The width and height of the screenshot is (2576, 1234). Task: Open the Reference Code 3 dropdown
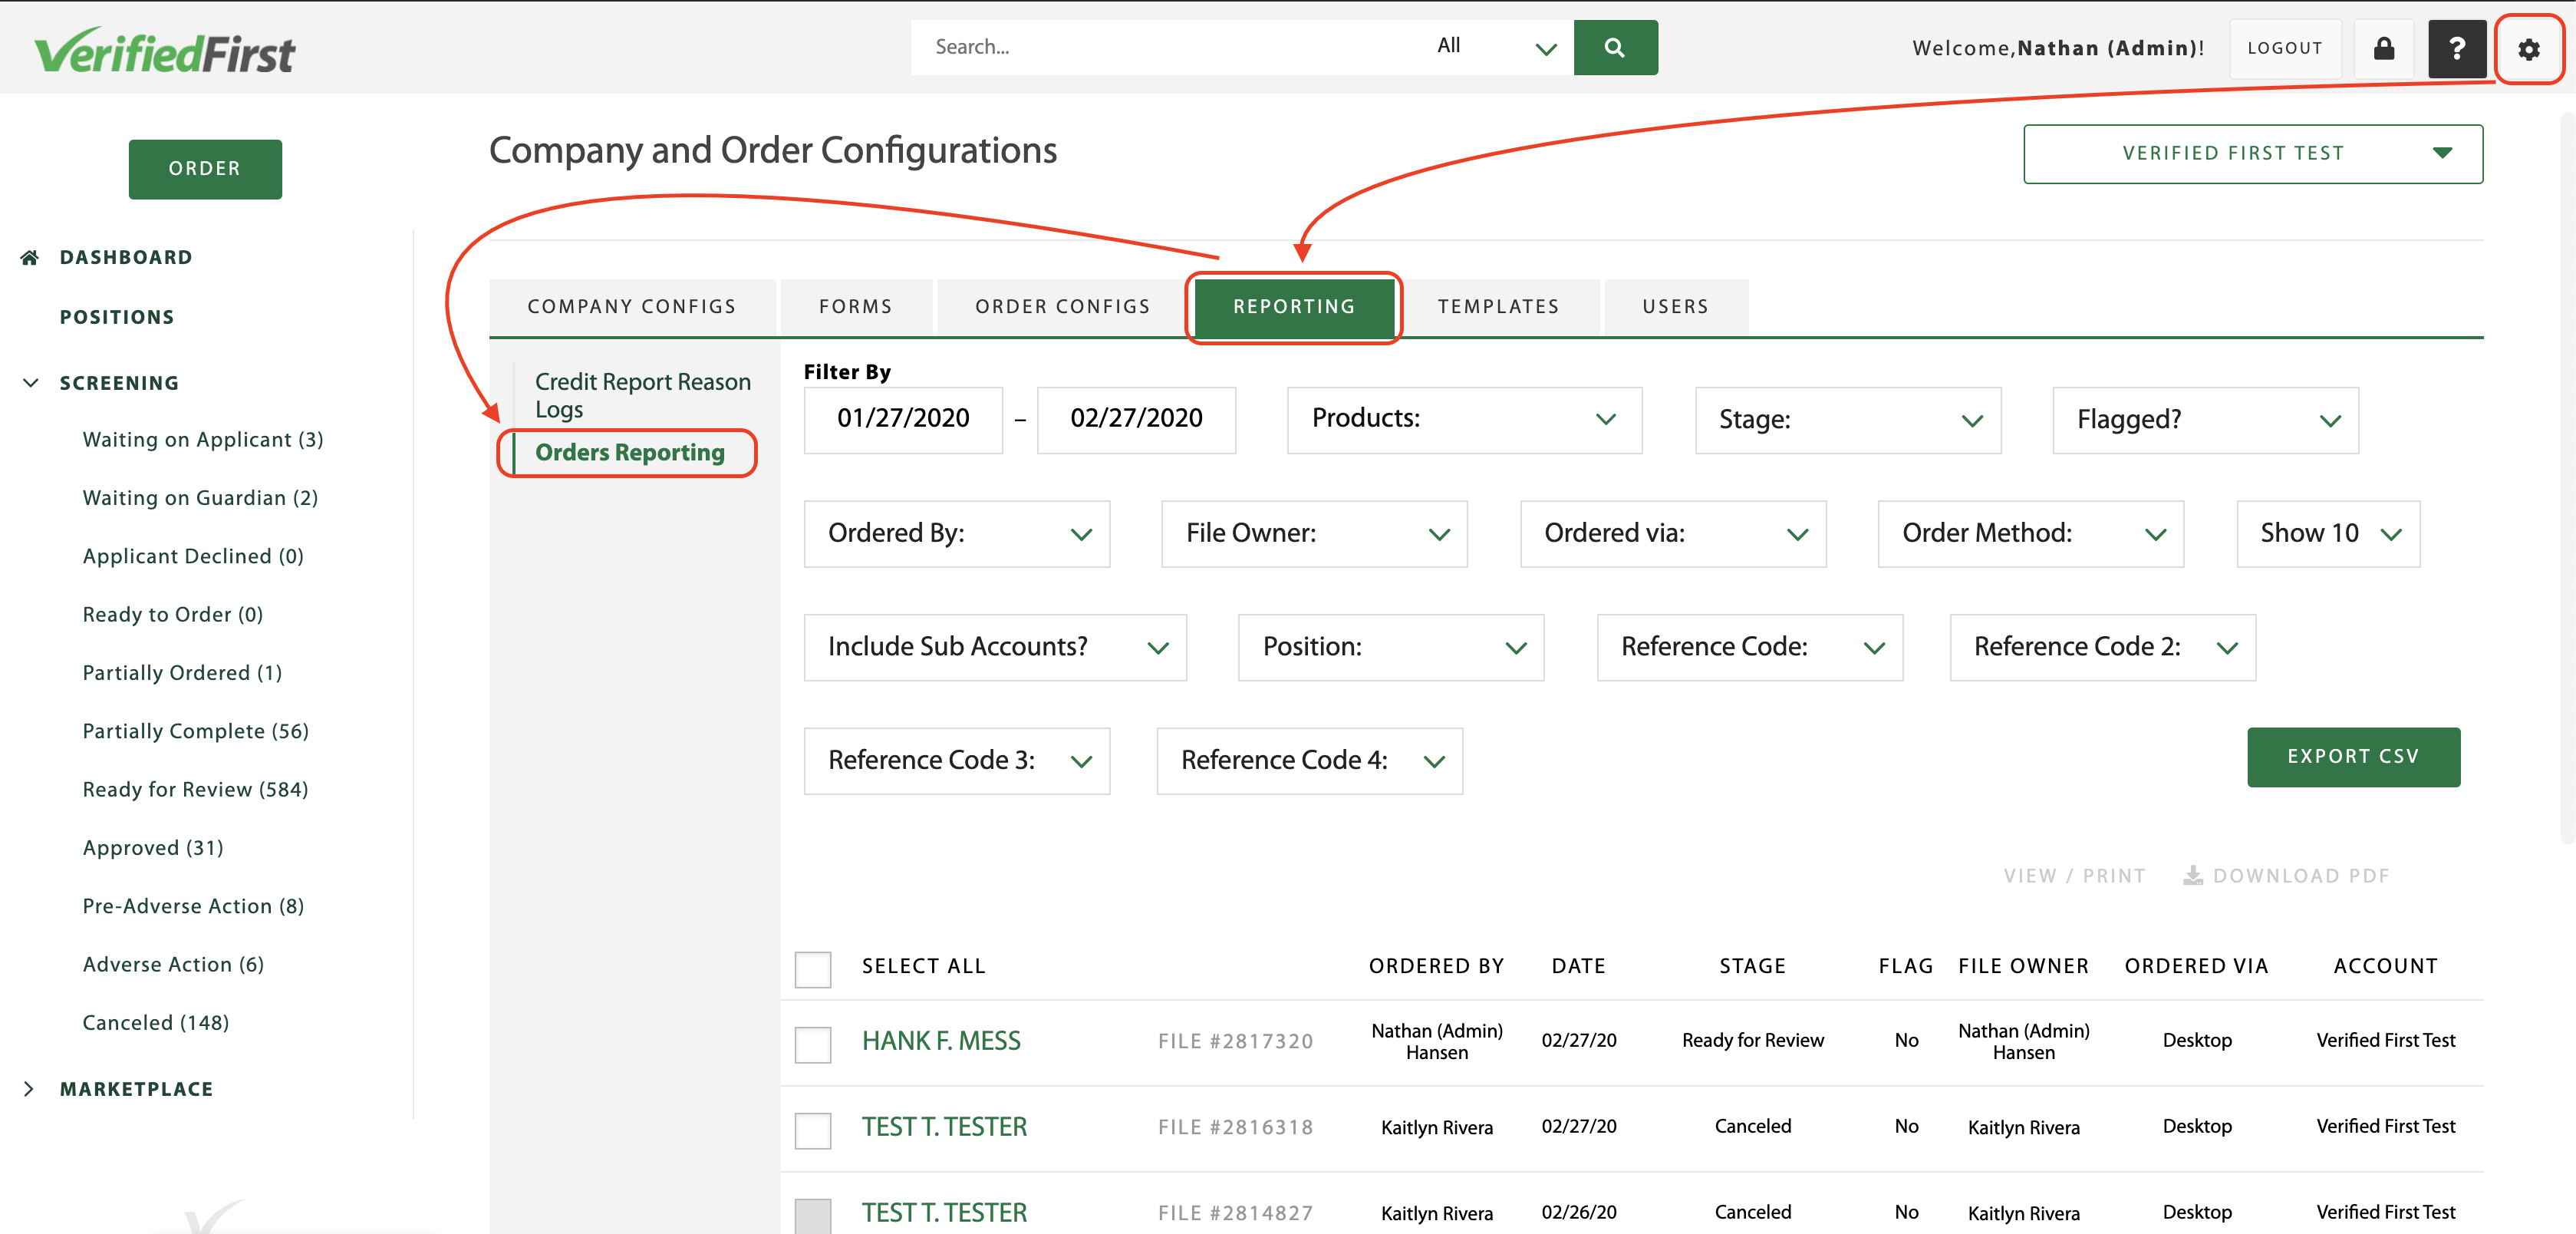pyautogui.click(x=957, y=761)
